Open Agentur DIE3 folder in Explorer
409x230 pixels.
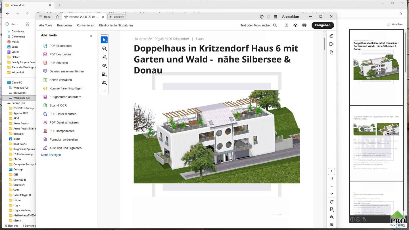pyautogui.click(x=21, y=113)
